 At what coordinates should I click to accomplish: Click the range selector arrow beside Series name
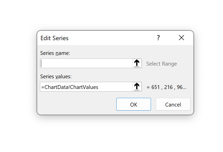[137, 63]
